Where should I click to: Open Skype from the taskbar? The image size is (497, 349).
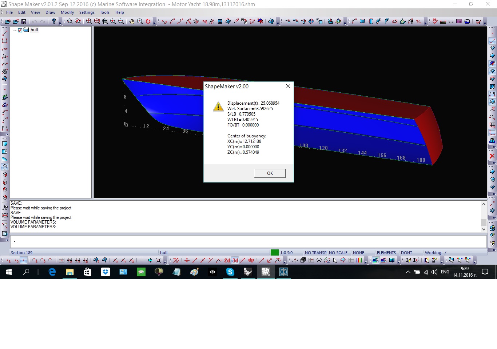230,272
